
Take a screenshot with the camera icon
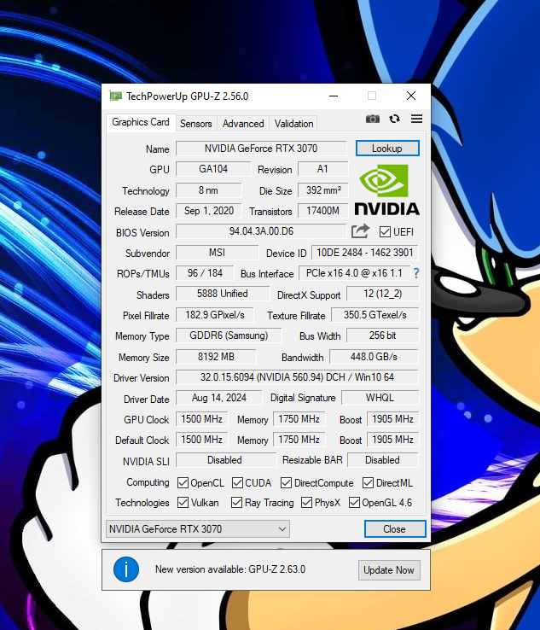tap(372, 119)
